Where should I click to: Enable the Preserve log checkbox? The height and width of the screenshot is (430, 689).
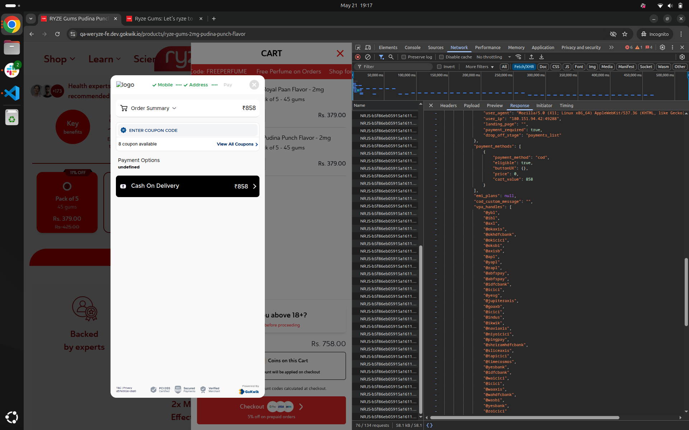pos(403,57)
